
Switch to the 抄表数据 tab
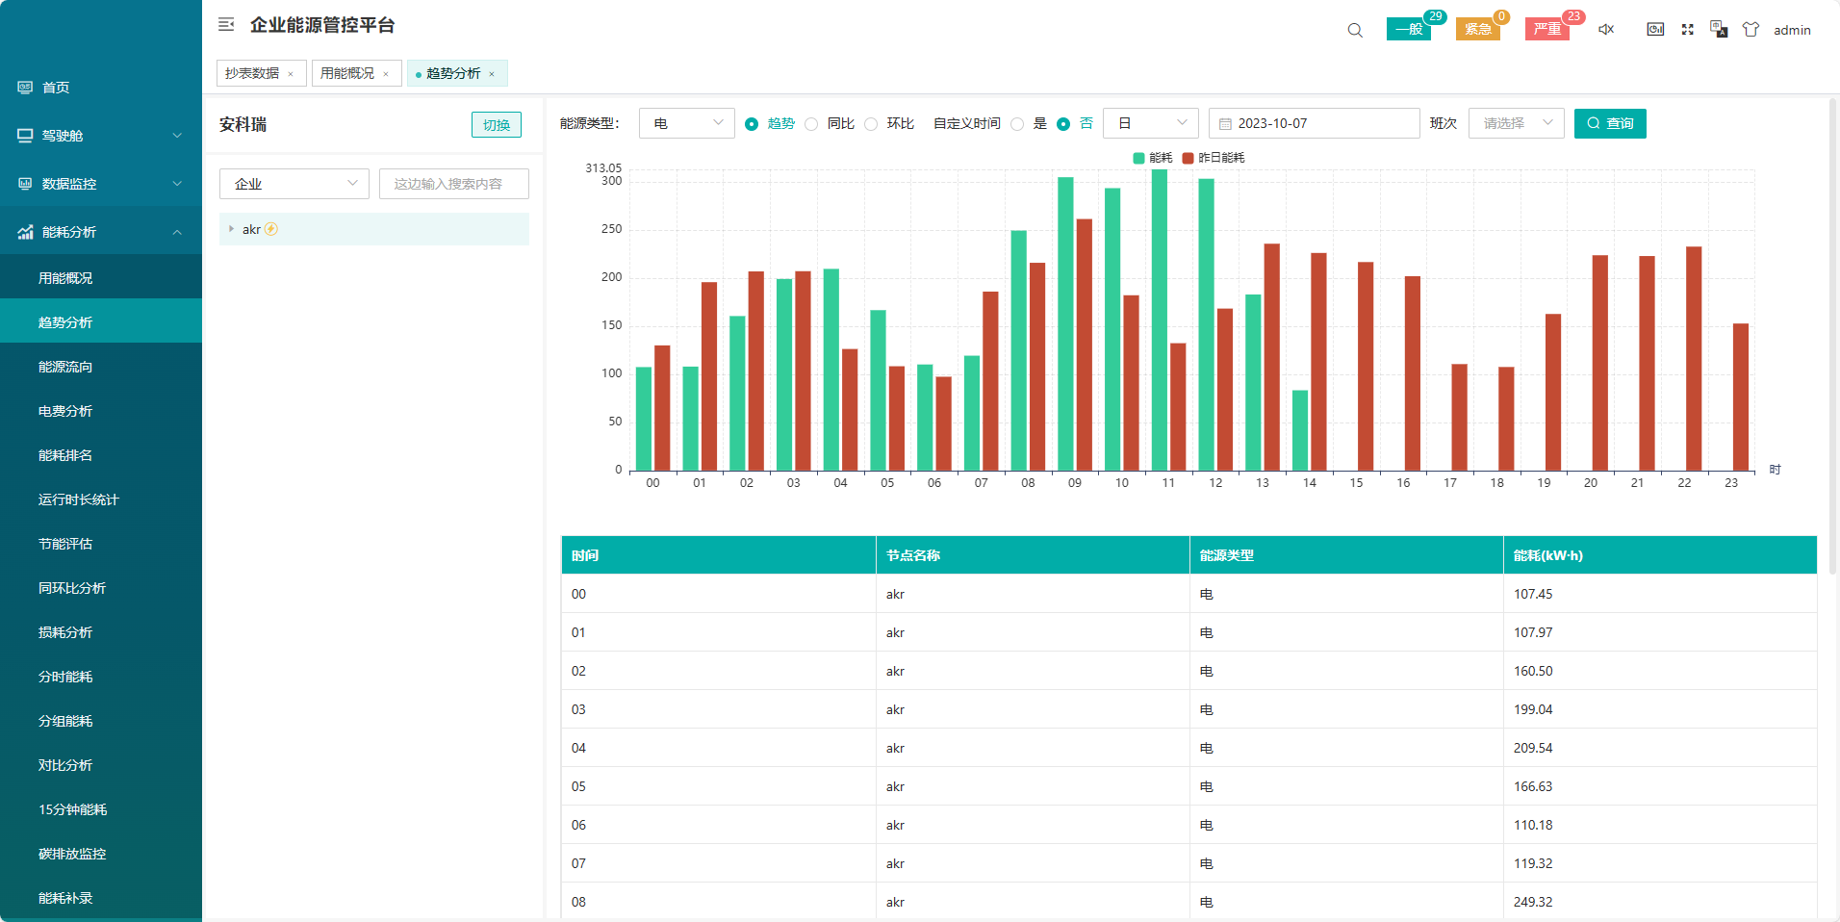pos(252,73)
